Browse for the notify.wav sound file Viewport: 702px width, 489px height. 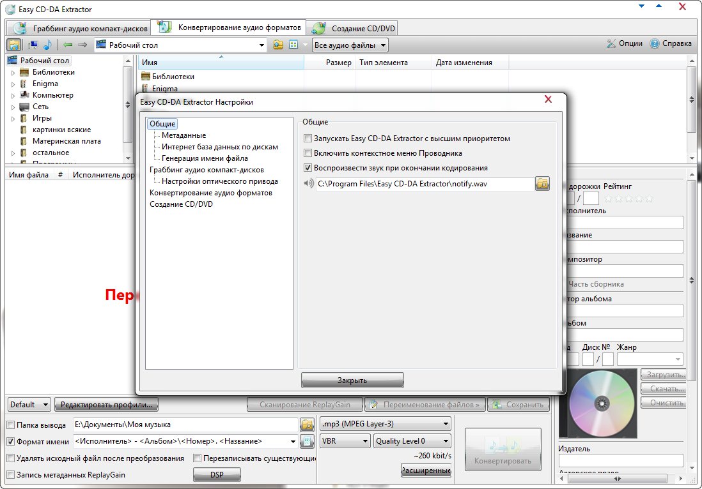(x=542, y=183)
